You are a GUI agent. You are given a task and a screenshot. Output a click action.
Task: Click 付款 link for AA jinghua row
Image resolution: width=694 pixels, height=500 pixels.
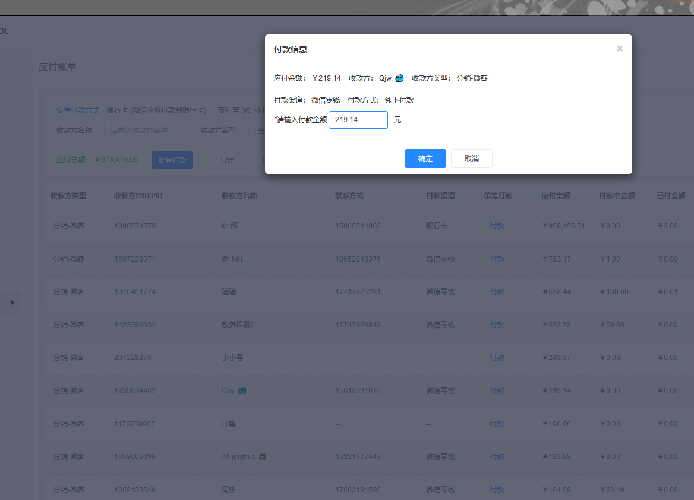(497, 457)
